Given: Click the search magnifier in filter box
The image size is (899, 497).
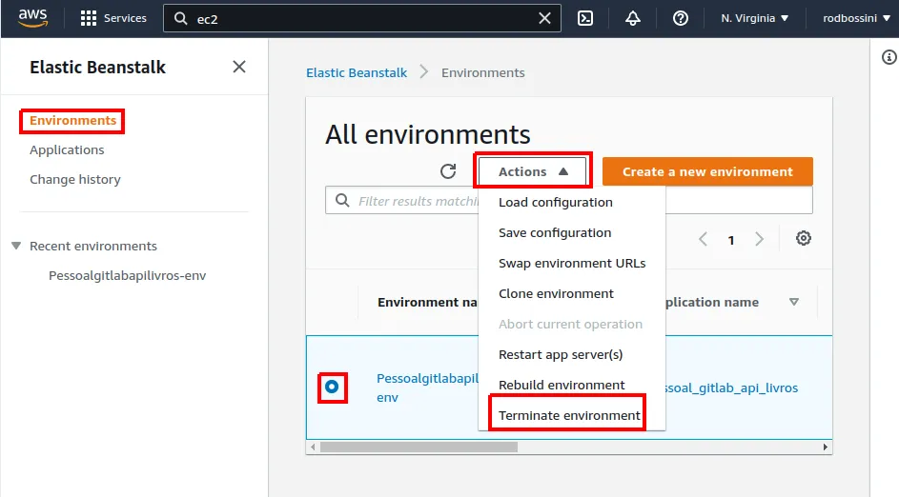Looking at the screenshot, I should point(342,200).
